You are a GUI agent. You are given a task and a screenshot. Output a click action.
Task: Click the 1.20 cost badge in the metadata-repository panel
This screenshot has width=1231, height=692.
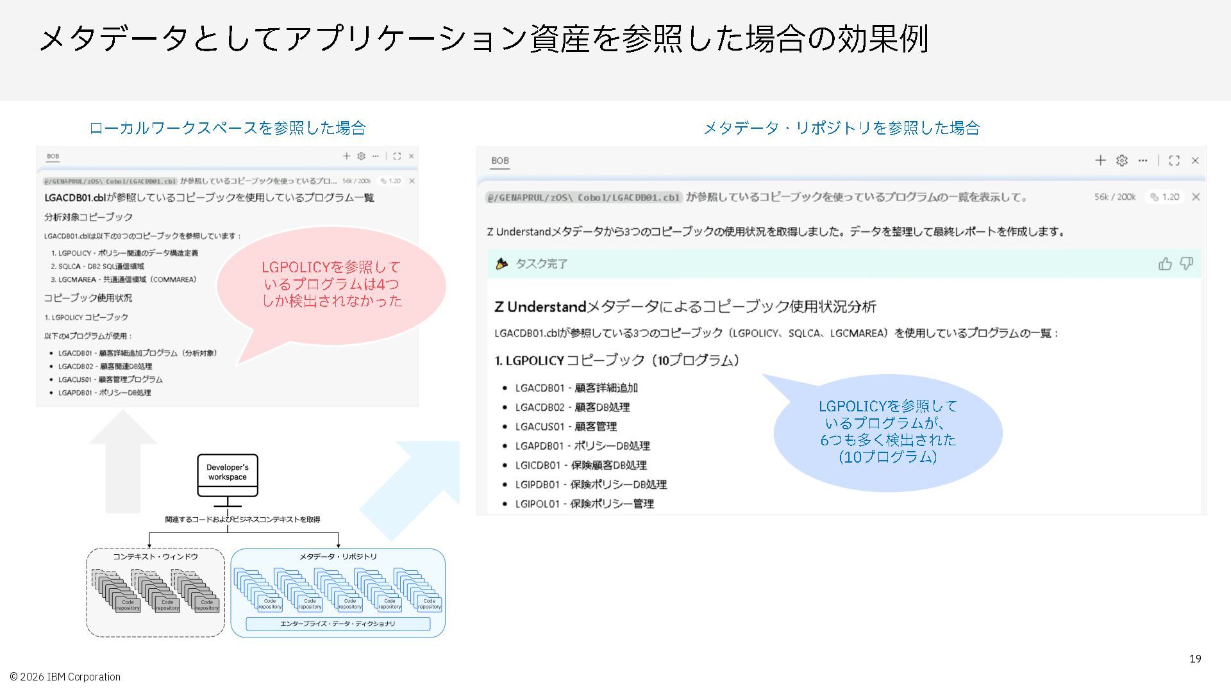tap(1165, 197)
